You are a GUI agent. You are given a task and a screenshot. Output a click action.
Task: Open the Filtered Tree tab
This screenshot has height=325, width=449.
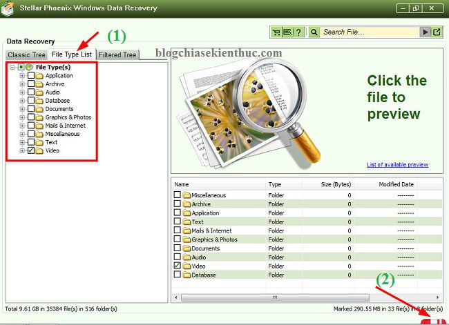click(117, 55)
